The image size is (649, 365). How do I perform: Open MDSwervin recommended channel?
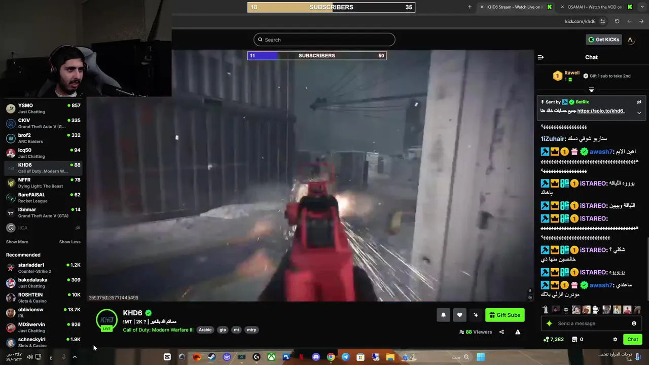[43, 327]
